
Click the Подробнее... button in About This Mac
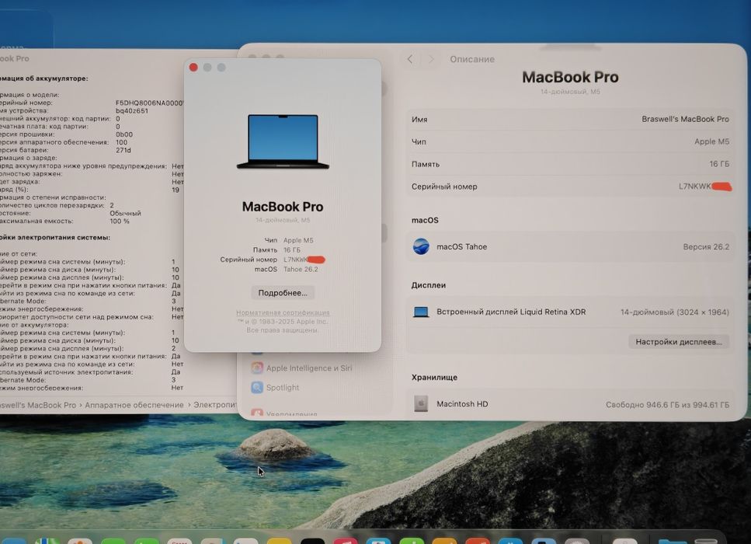point(283,293)
